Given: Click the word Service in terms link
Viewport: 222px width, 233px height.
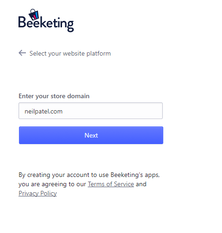Looking at the screenshot, I should pos(124,184).
